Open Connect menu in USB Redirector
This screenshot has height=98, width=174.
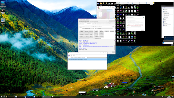[74, 54]
